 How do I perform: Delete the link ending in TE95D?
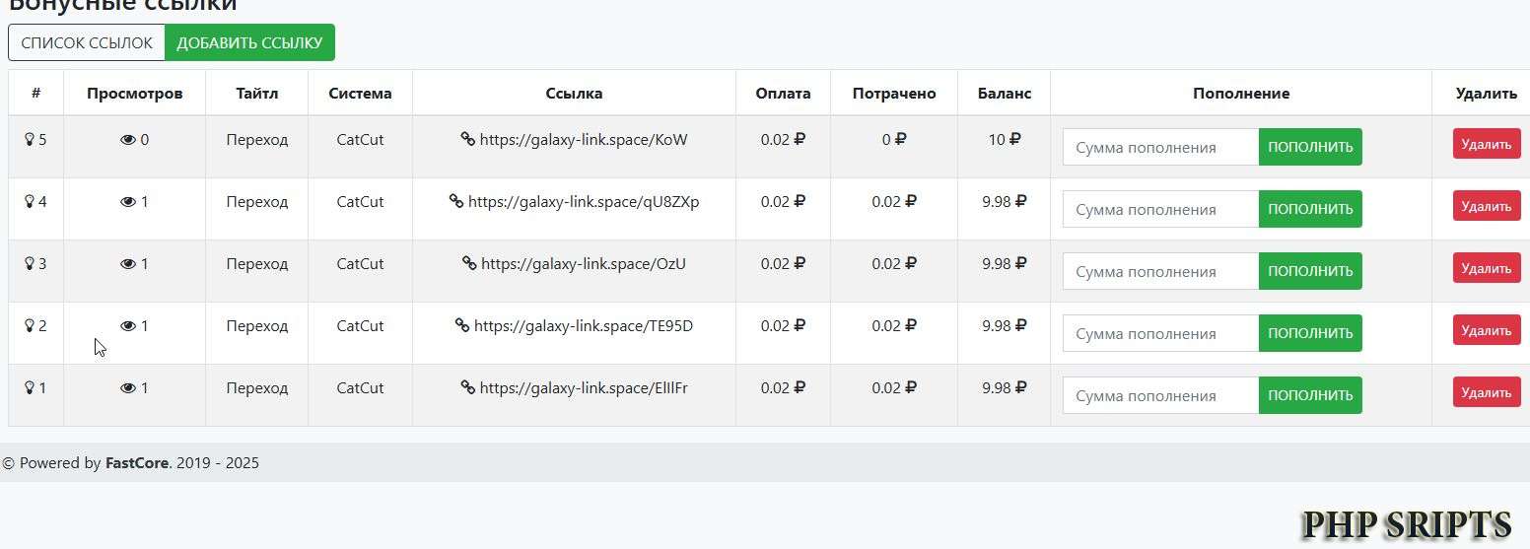[1486, 330]
